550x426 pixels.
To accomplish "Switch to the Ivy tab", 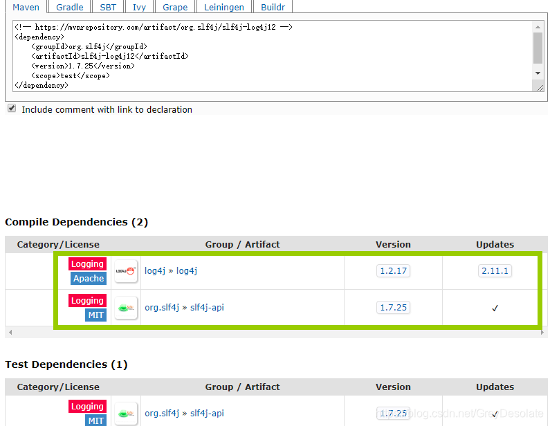I will point(139,7).
